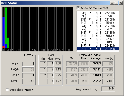The height and width of the screenshot is (96, 124).
Task: Click the green bar in graph column 3
Action: point(8,43)
